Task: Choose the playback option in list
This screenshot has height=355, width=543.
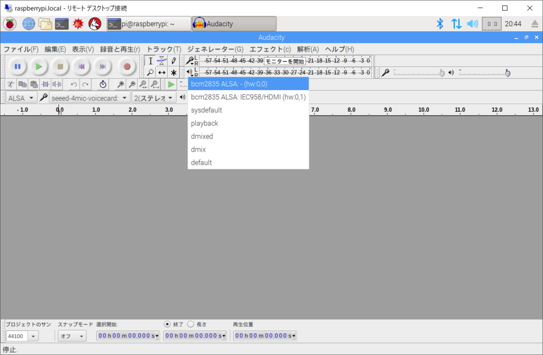Action: [x=248, y=123]
